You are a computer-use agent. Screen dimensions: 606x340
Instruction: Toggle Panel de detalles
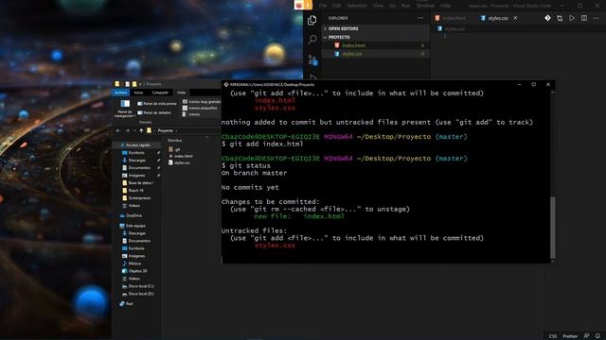click(x=154, y=113)
